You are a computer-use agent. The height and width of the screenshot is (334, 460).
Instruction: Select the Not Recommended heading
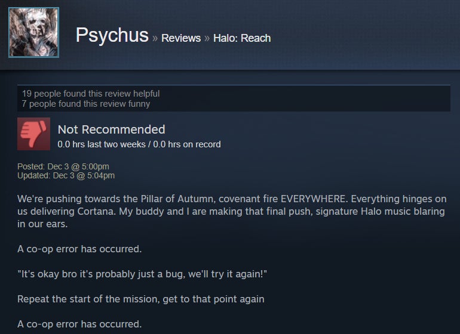pos(112,129)
